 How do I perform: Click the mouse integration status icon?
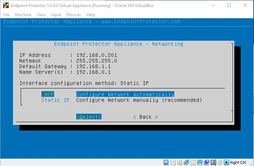(220, 162)
